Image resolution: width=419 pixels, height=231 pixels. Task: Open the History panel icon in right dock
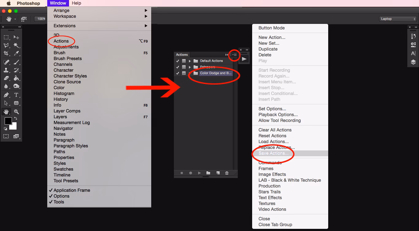tap(413, 36)
